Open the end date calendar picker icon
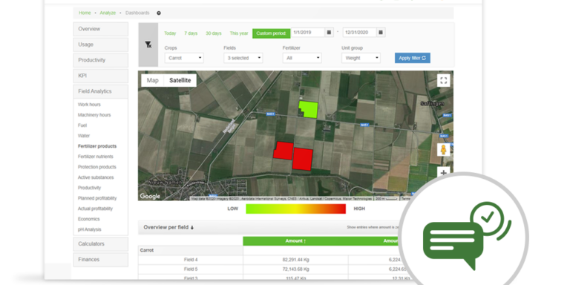 click(x=381, y=33)
